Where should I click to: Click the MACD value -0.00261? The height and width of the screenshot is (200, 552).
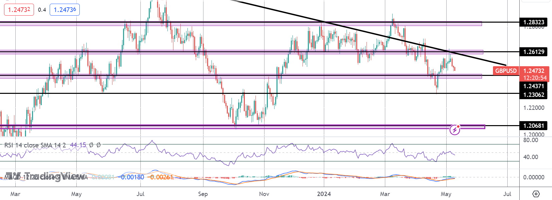161,177
